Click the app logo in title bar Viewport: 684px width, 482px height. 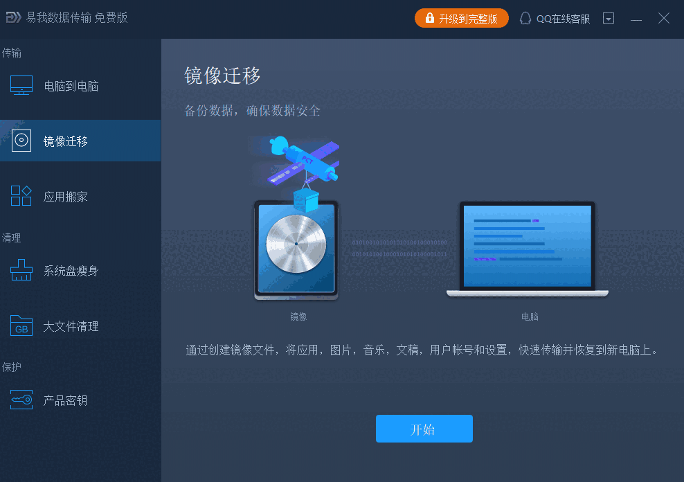pyautogui.click(x=14, y=17)
